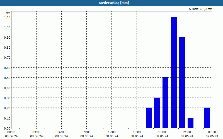223x139 pixels.
Task: Select the '09:00' time axis label
Action: pos(87,132)
